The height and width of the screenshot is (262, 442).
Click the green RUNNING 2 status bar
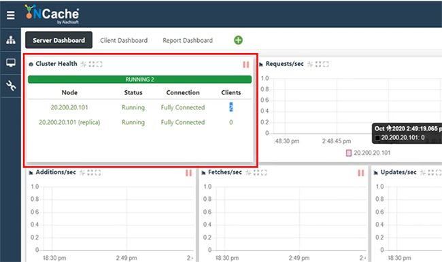139,79
